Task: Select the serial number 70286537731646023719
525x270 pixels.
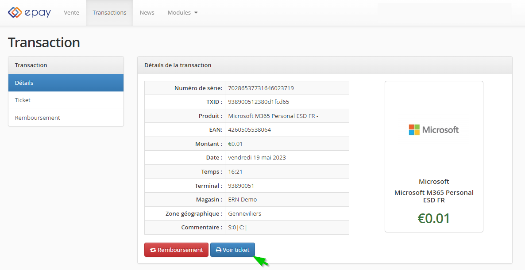Action: coord(261,88)
